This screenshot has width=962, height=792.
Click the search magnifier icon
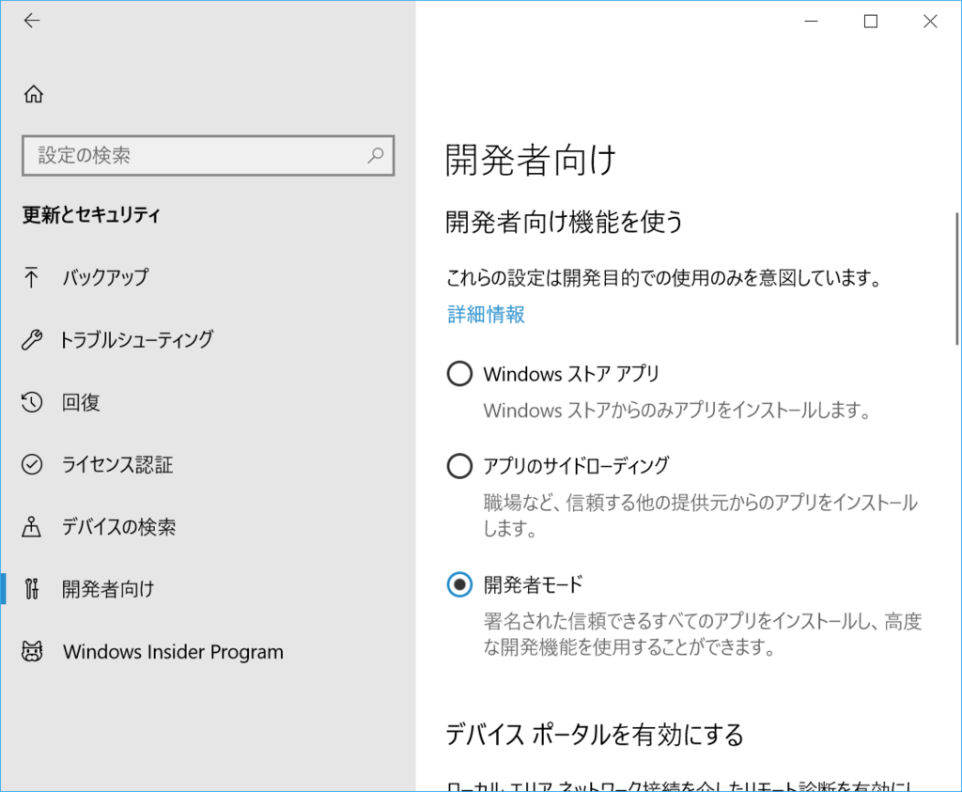[x=376, y=155]
